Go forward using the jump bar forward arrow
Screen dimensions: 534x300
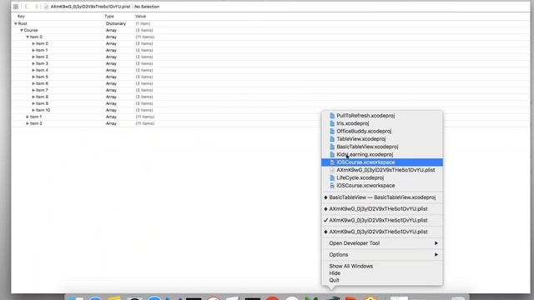[x=36, y=7]
